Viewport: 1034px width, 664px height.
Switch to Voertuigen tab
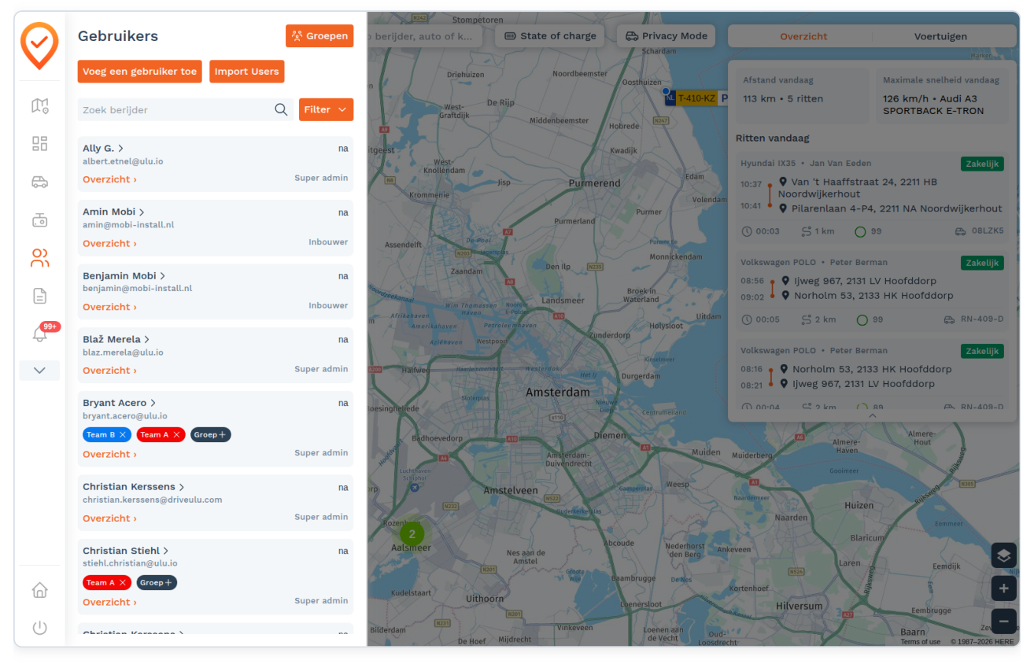[940, 36]
